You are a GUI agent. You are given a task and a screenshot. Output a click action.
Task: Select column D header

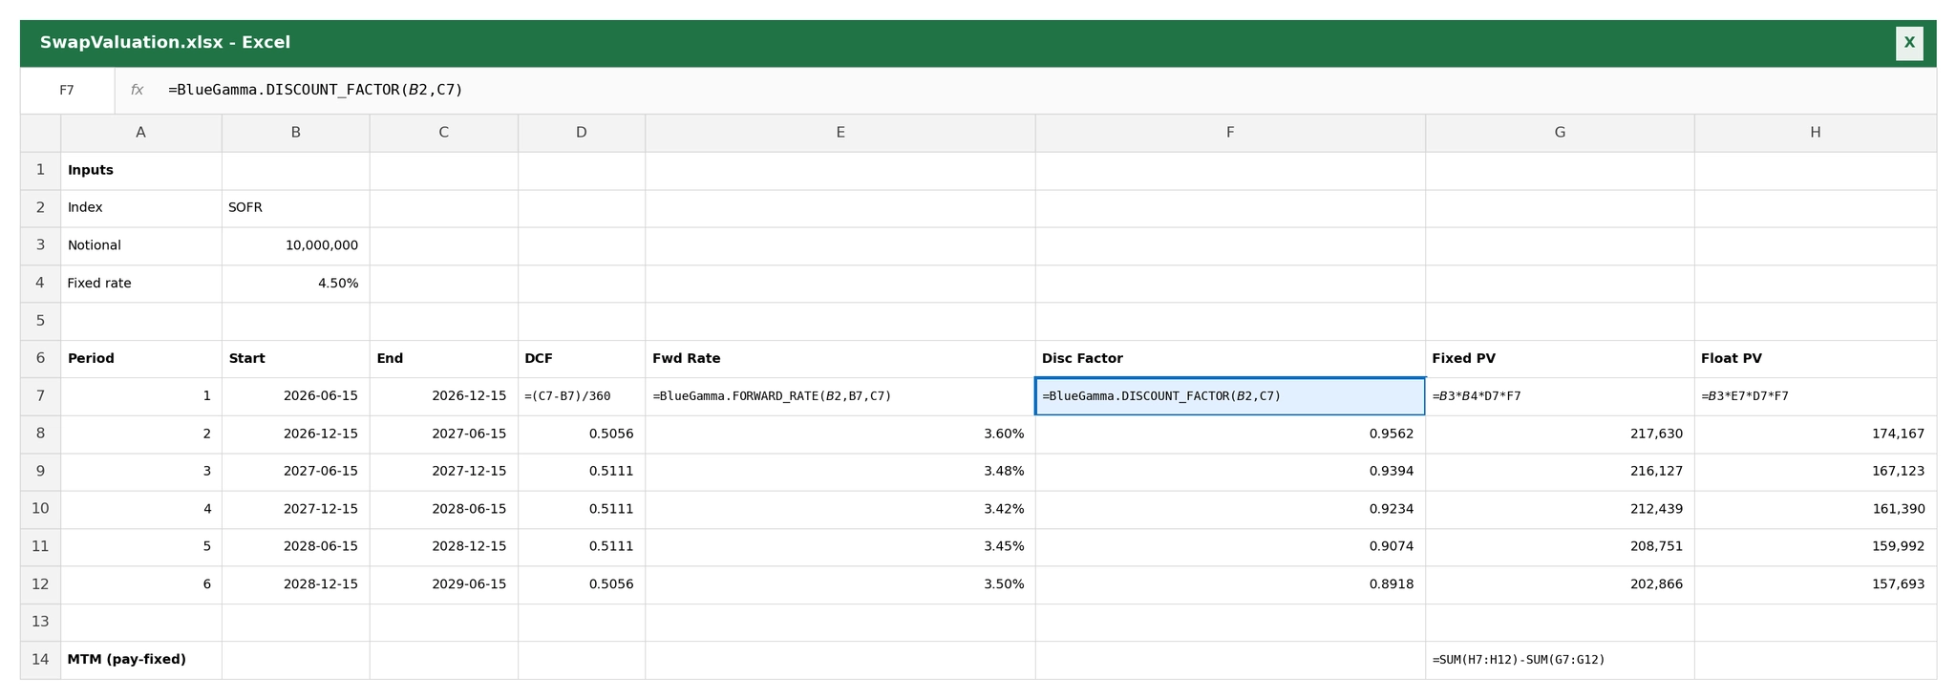point(582,133)
